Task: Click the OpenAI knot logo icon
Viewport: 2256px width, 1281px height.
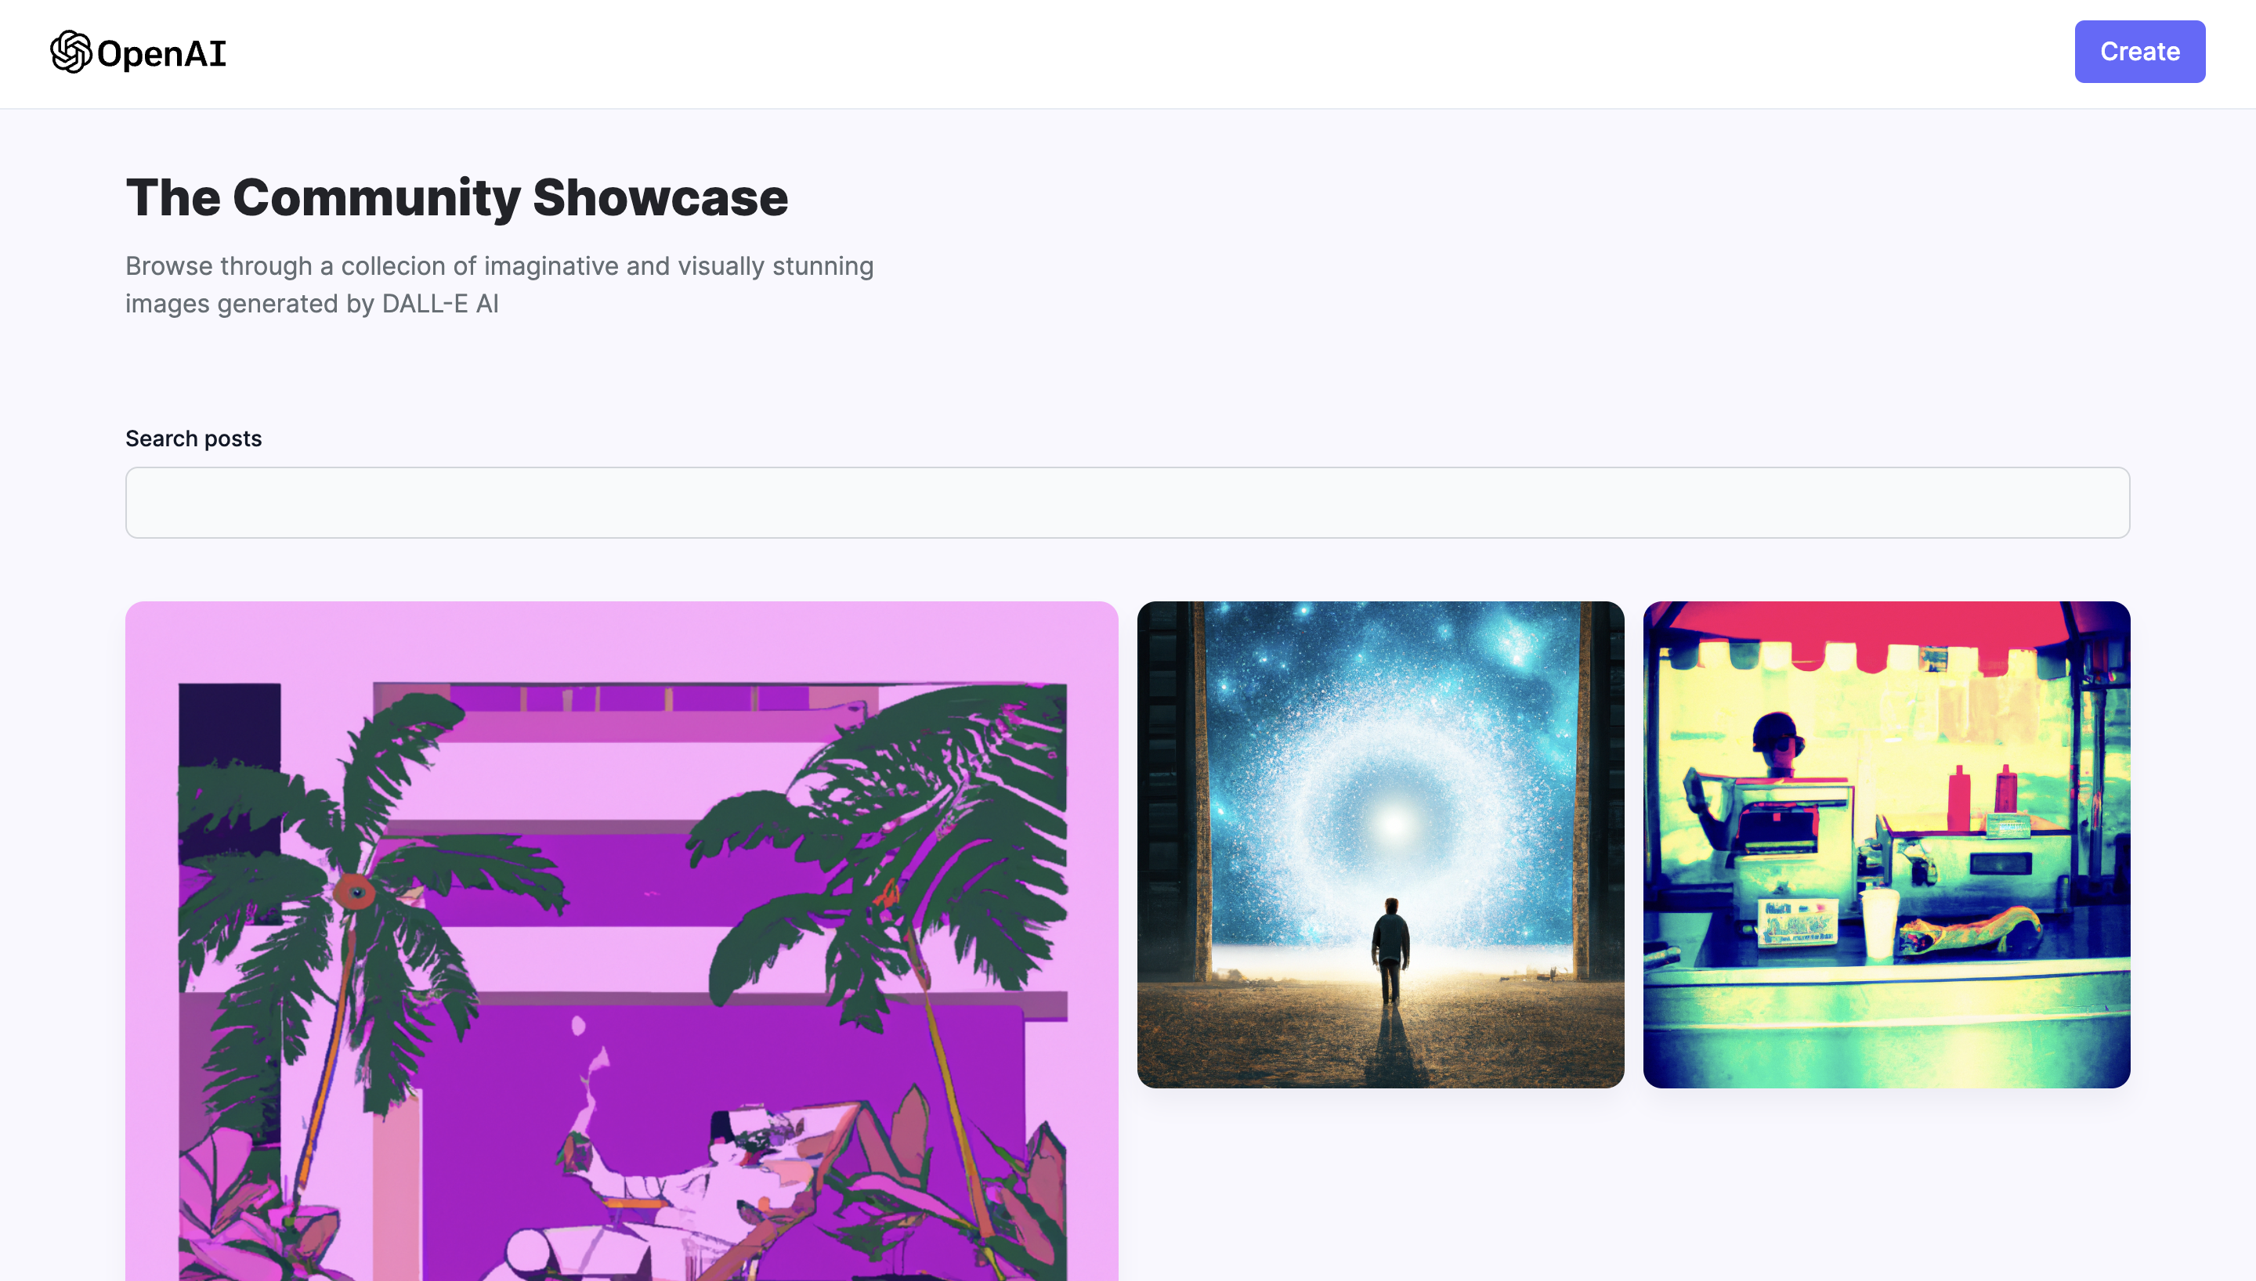Action: pyautogui.click(x=70, y=52)
